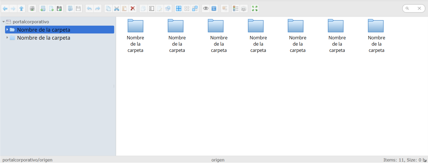This screenshot has height=164, width=428.
Task: Rename the item using the text-cursor icon
Action: [x=152, y=9]
